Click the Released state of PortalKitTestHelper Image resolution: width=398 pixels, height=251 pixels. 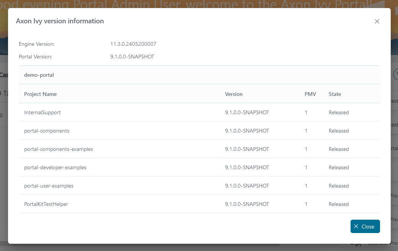tap(339, 204)
